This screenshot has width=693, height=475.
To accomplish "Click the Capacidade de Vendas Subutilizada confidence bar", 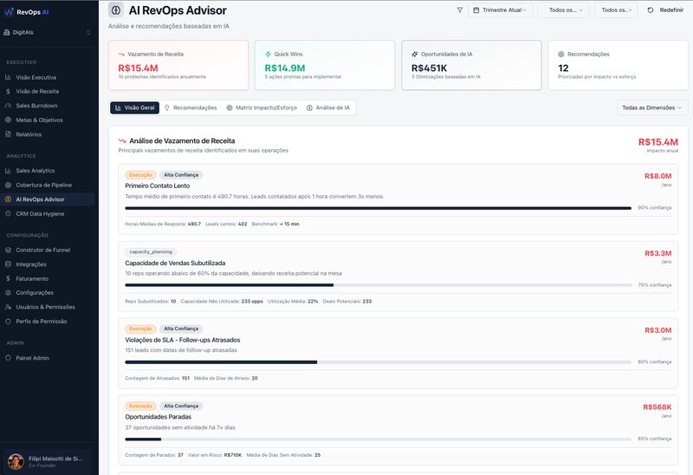I will (379, 285).
